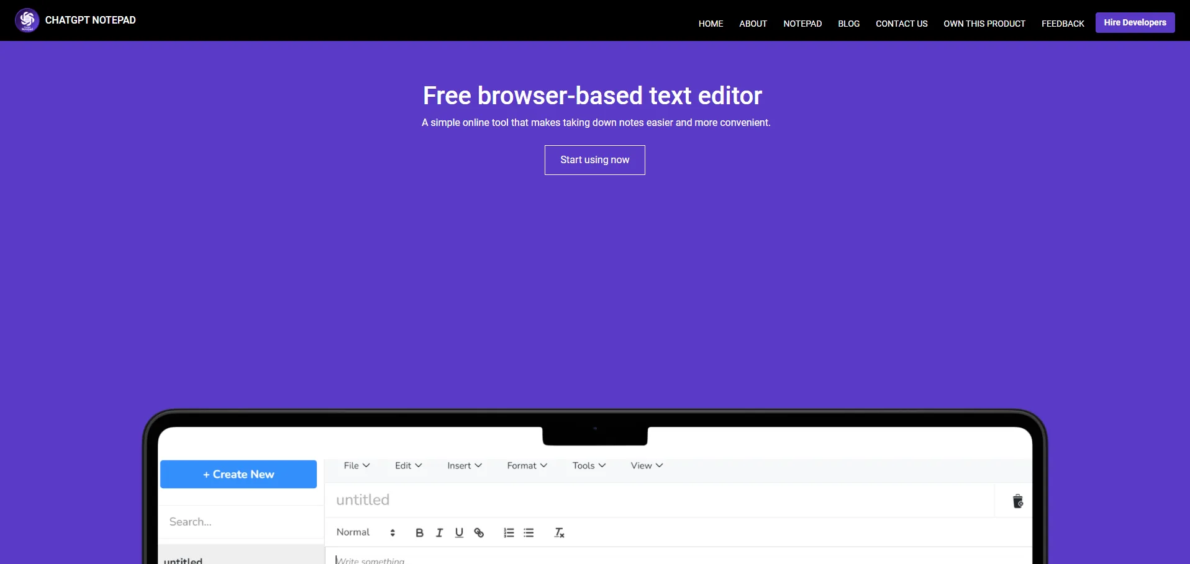Screen dimensions: 1190x564
Task: Toggle bold formatting in editor toolbar
Action: pos(419,533)
